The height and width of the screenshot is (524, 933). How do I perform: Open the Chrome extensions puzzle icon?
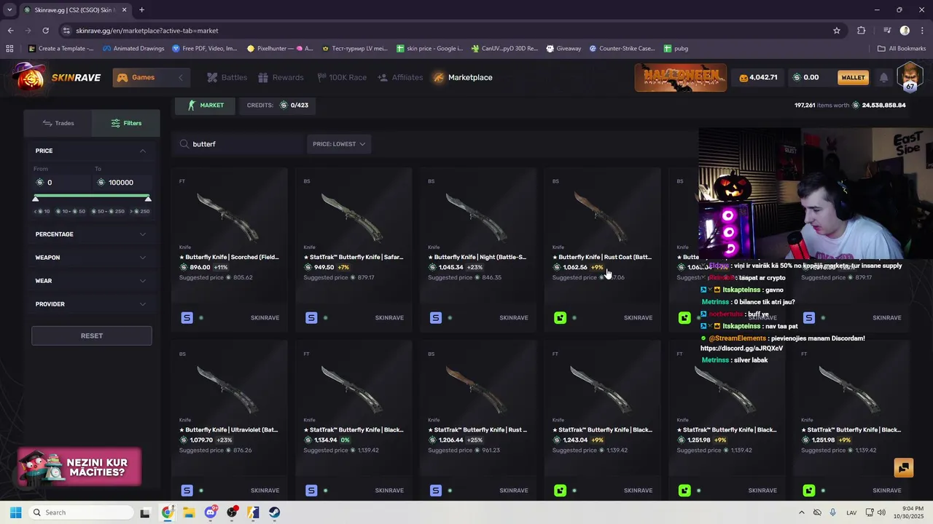click(x=862, y=31)
